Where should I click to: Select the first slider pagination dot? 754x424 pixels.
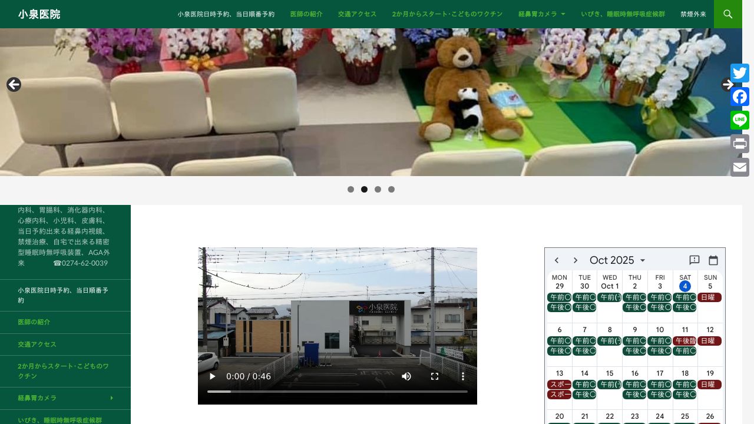click(x=350, y=190)
